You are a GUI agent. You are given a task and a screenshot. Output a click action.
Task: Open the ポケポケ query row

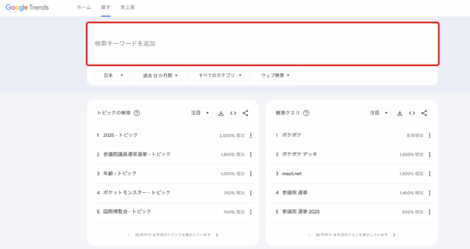(x=352, y=135)
